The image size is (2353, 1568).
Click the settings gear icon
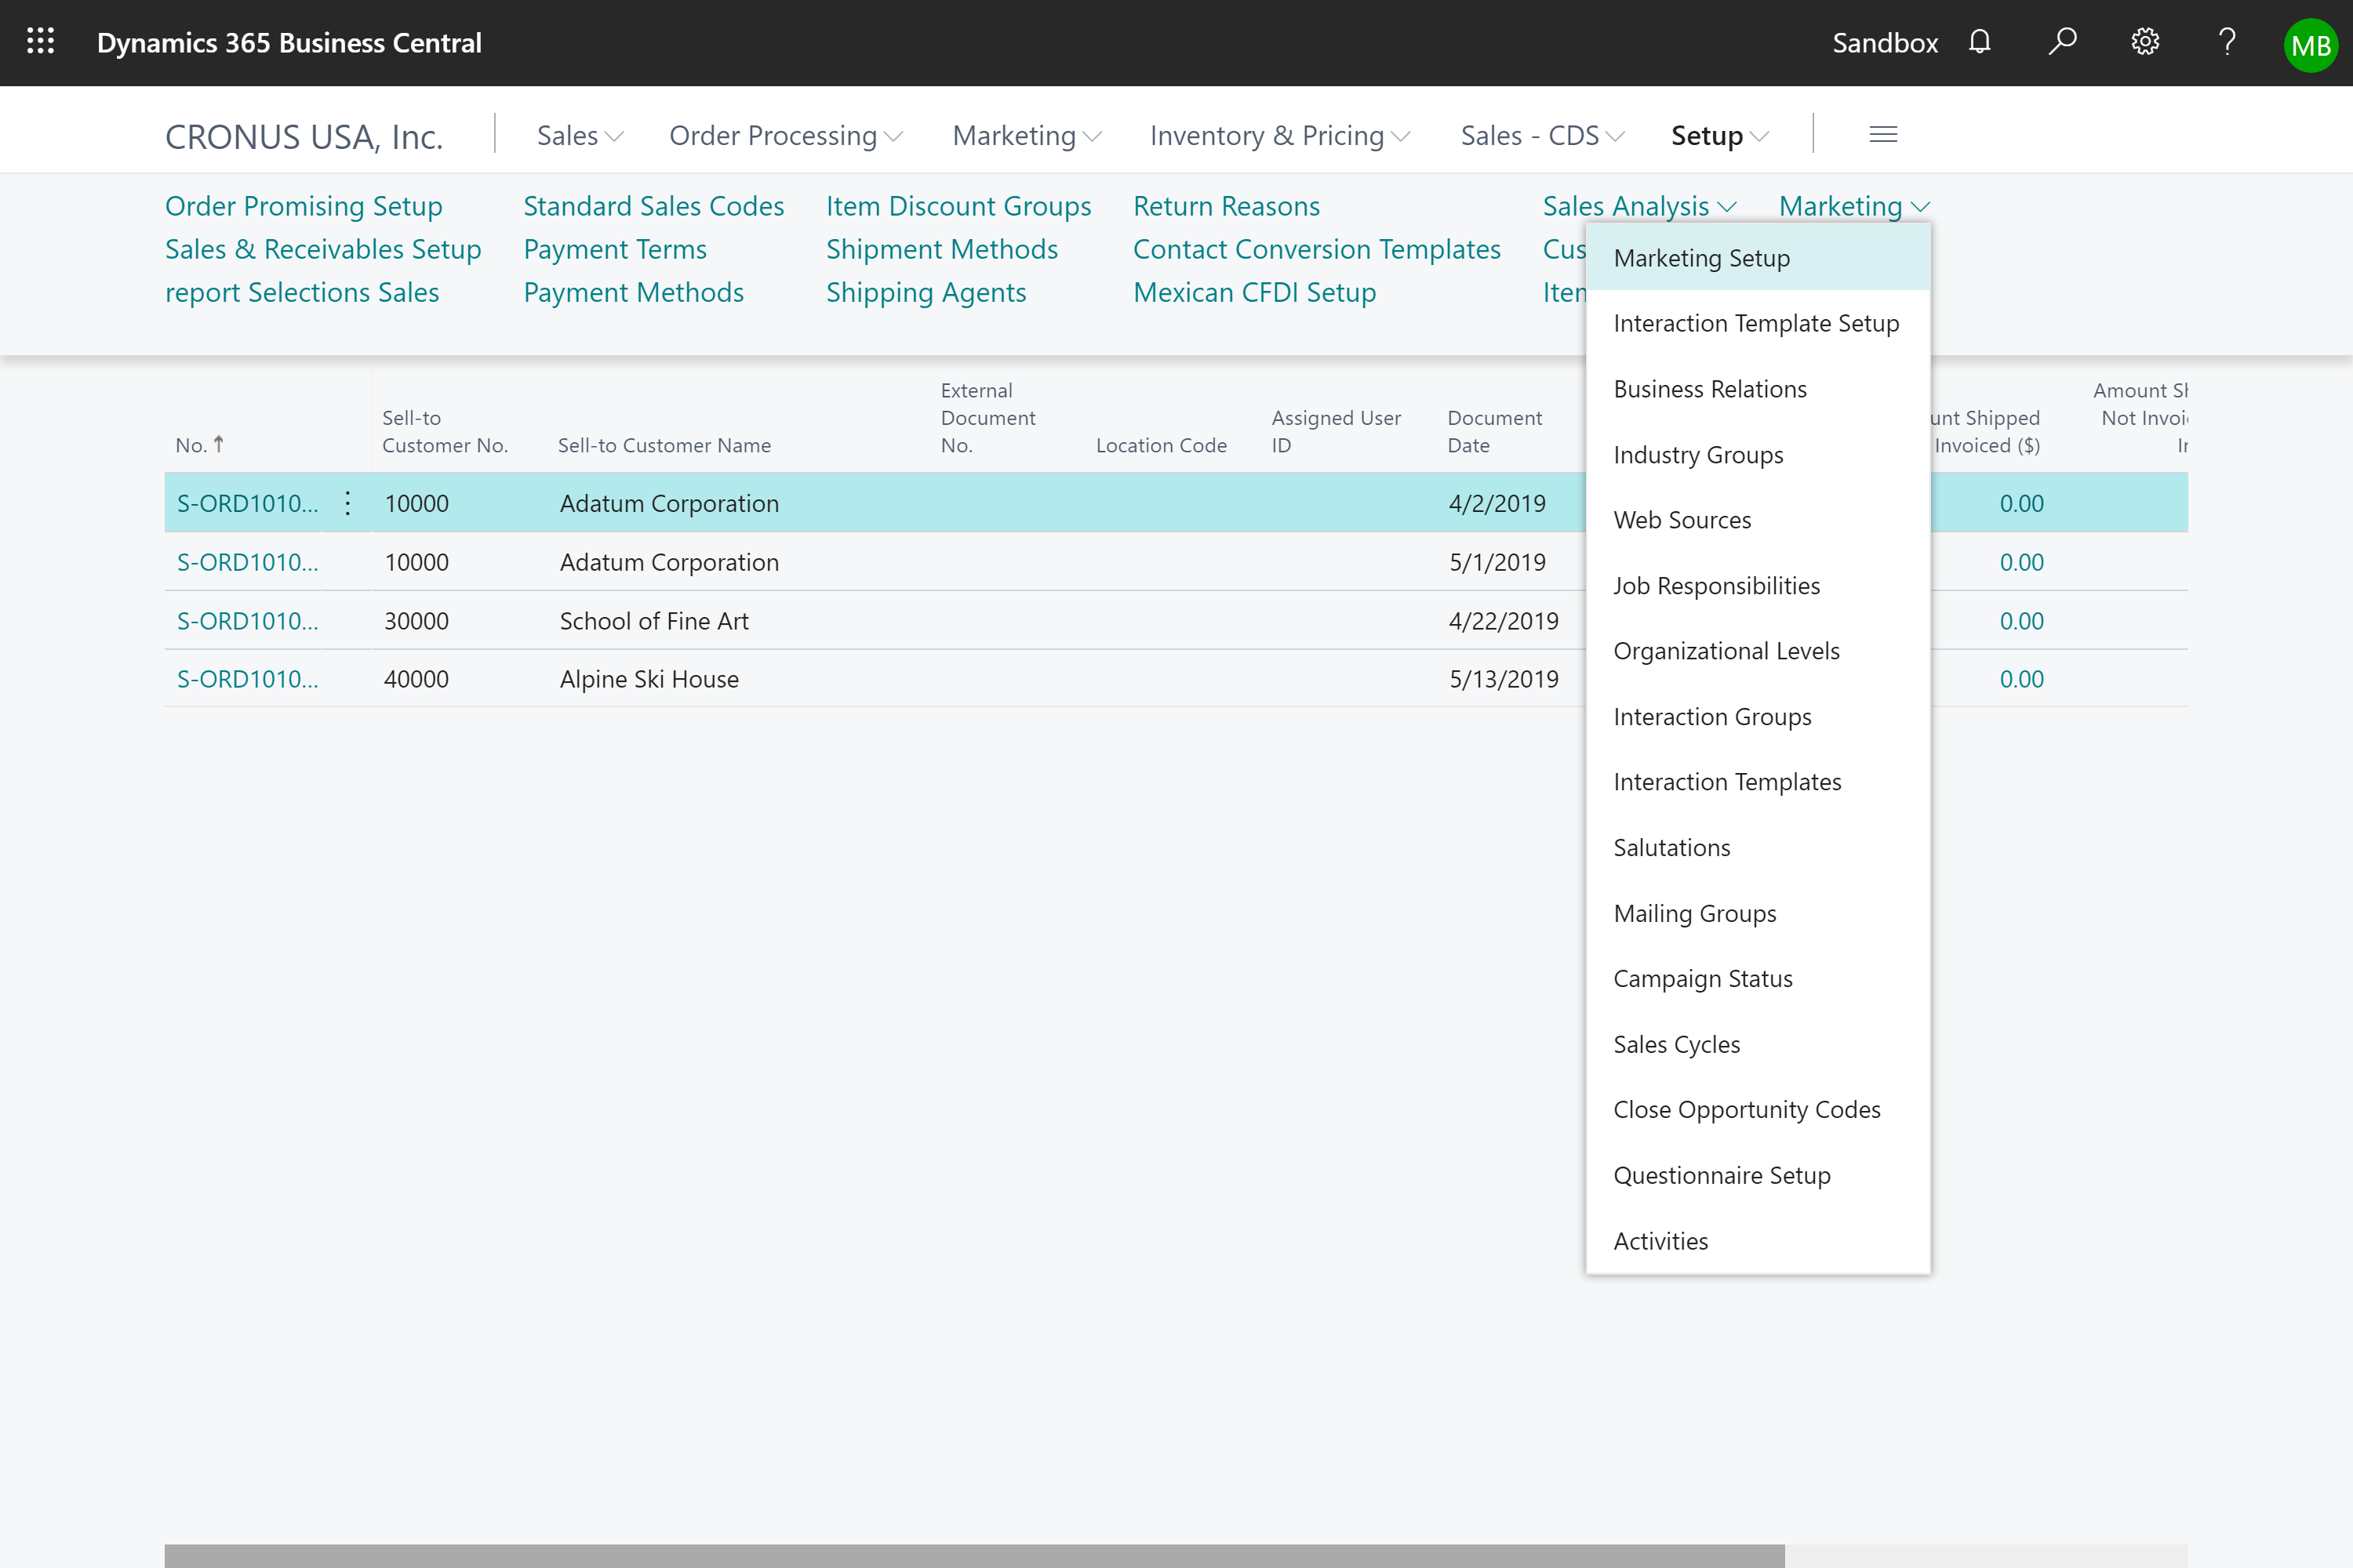pos(2144,42)
